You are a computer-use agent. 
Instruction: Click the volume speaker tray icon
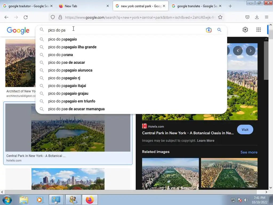(246, 200)
